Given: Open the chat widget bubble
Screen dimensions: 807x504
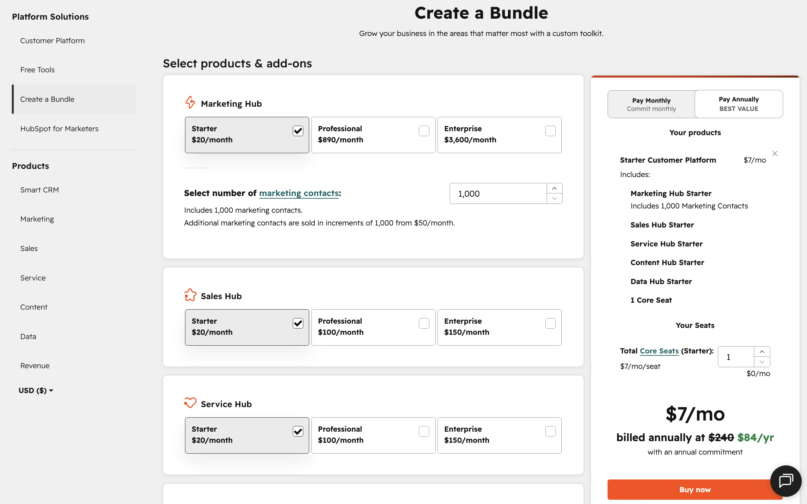Looking at the screenshot, I should click(786, 481).
